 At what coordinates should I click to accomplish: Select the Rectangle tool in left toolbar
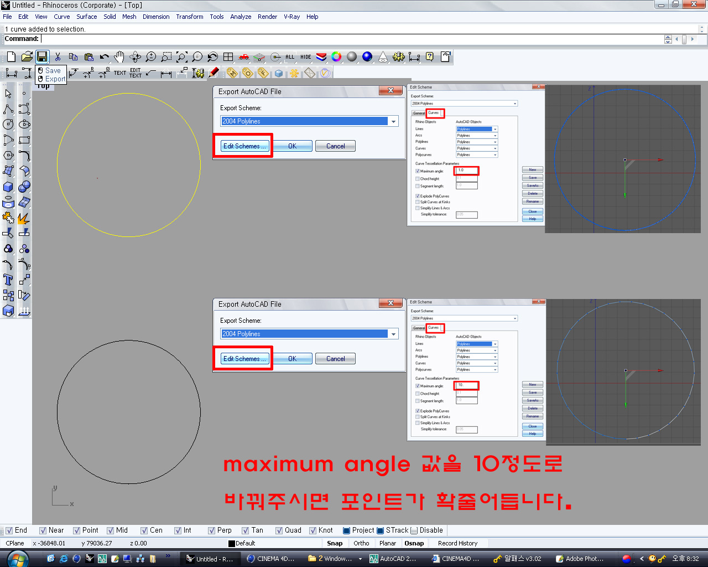[x=24, y=140]
